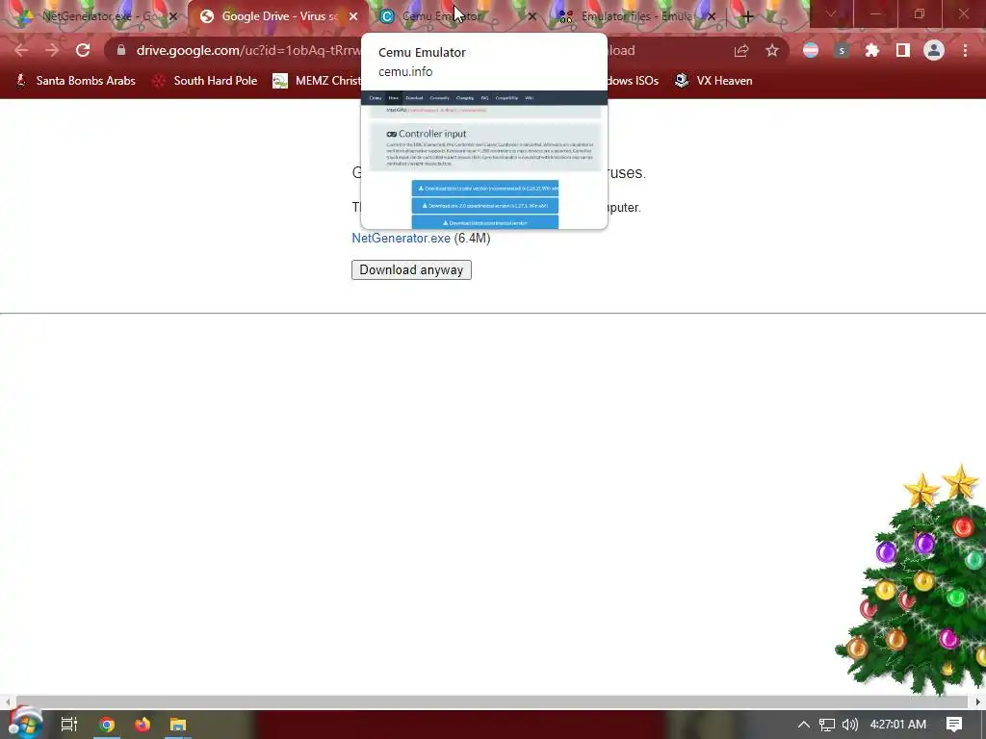
Task: Open MEMZ Christmas bookmark
Action: 317,81
